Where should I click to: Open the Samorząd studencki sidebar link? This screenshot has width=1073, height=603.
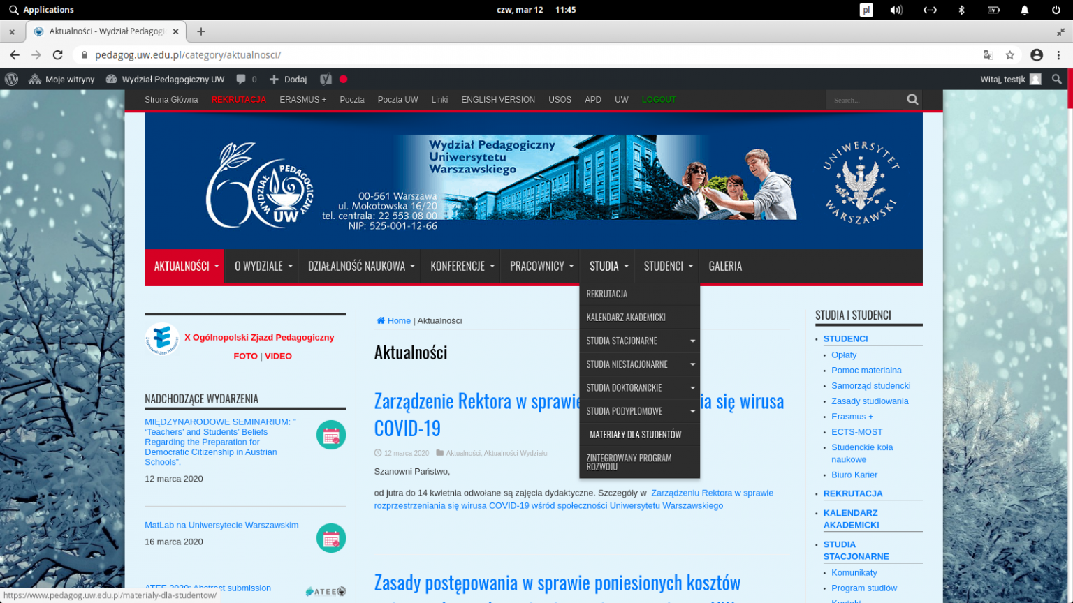[870, 386]
